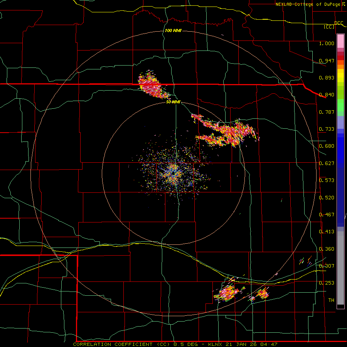
Task: Click the 0.840 scale value
Action: [x=327, y=95]
